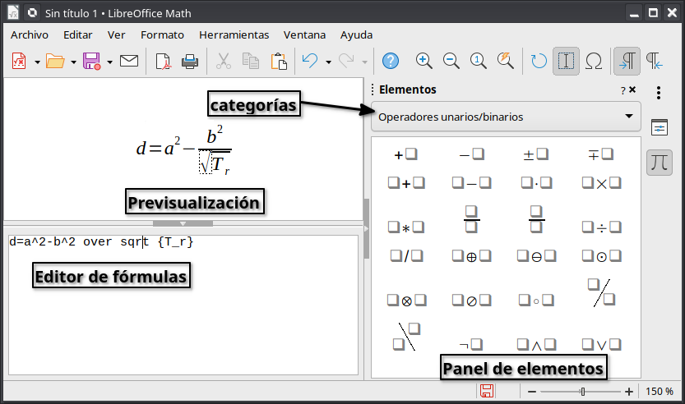The image size is (685, 404).
Task: Open the Ver menu
Action: click(116, 35)
